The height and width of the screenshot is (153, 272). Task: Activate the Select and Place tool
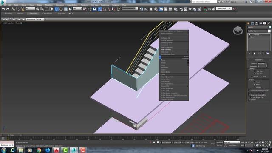point(70,9)
